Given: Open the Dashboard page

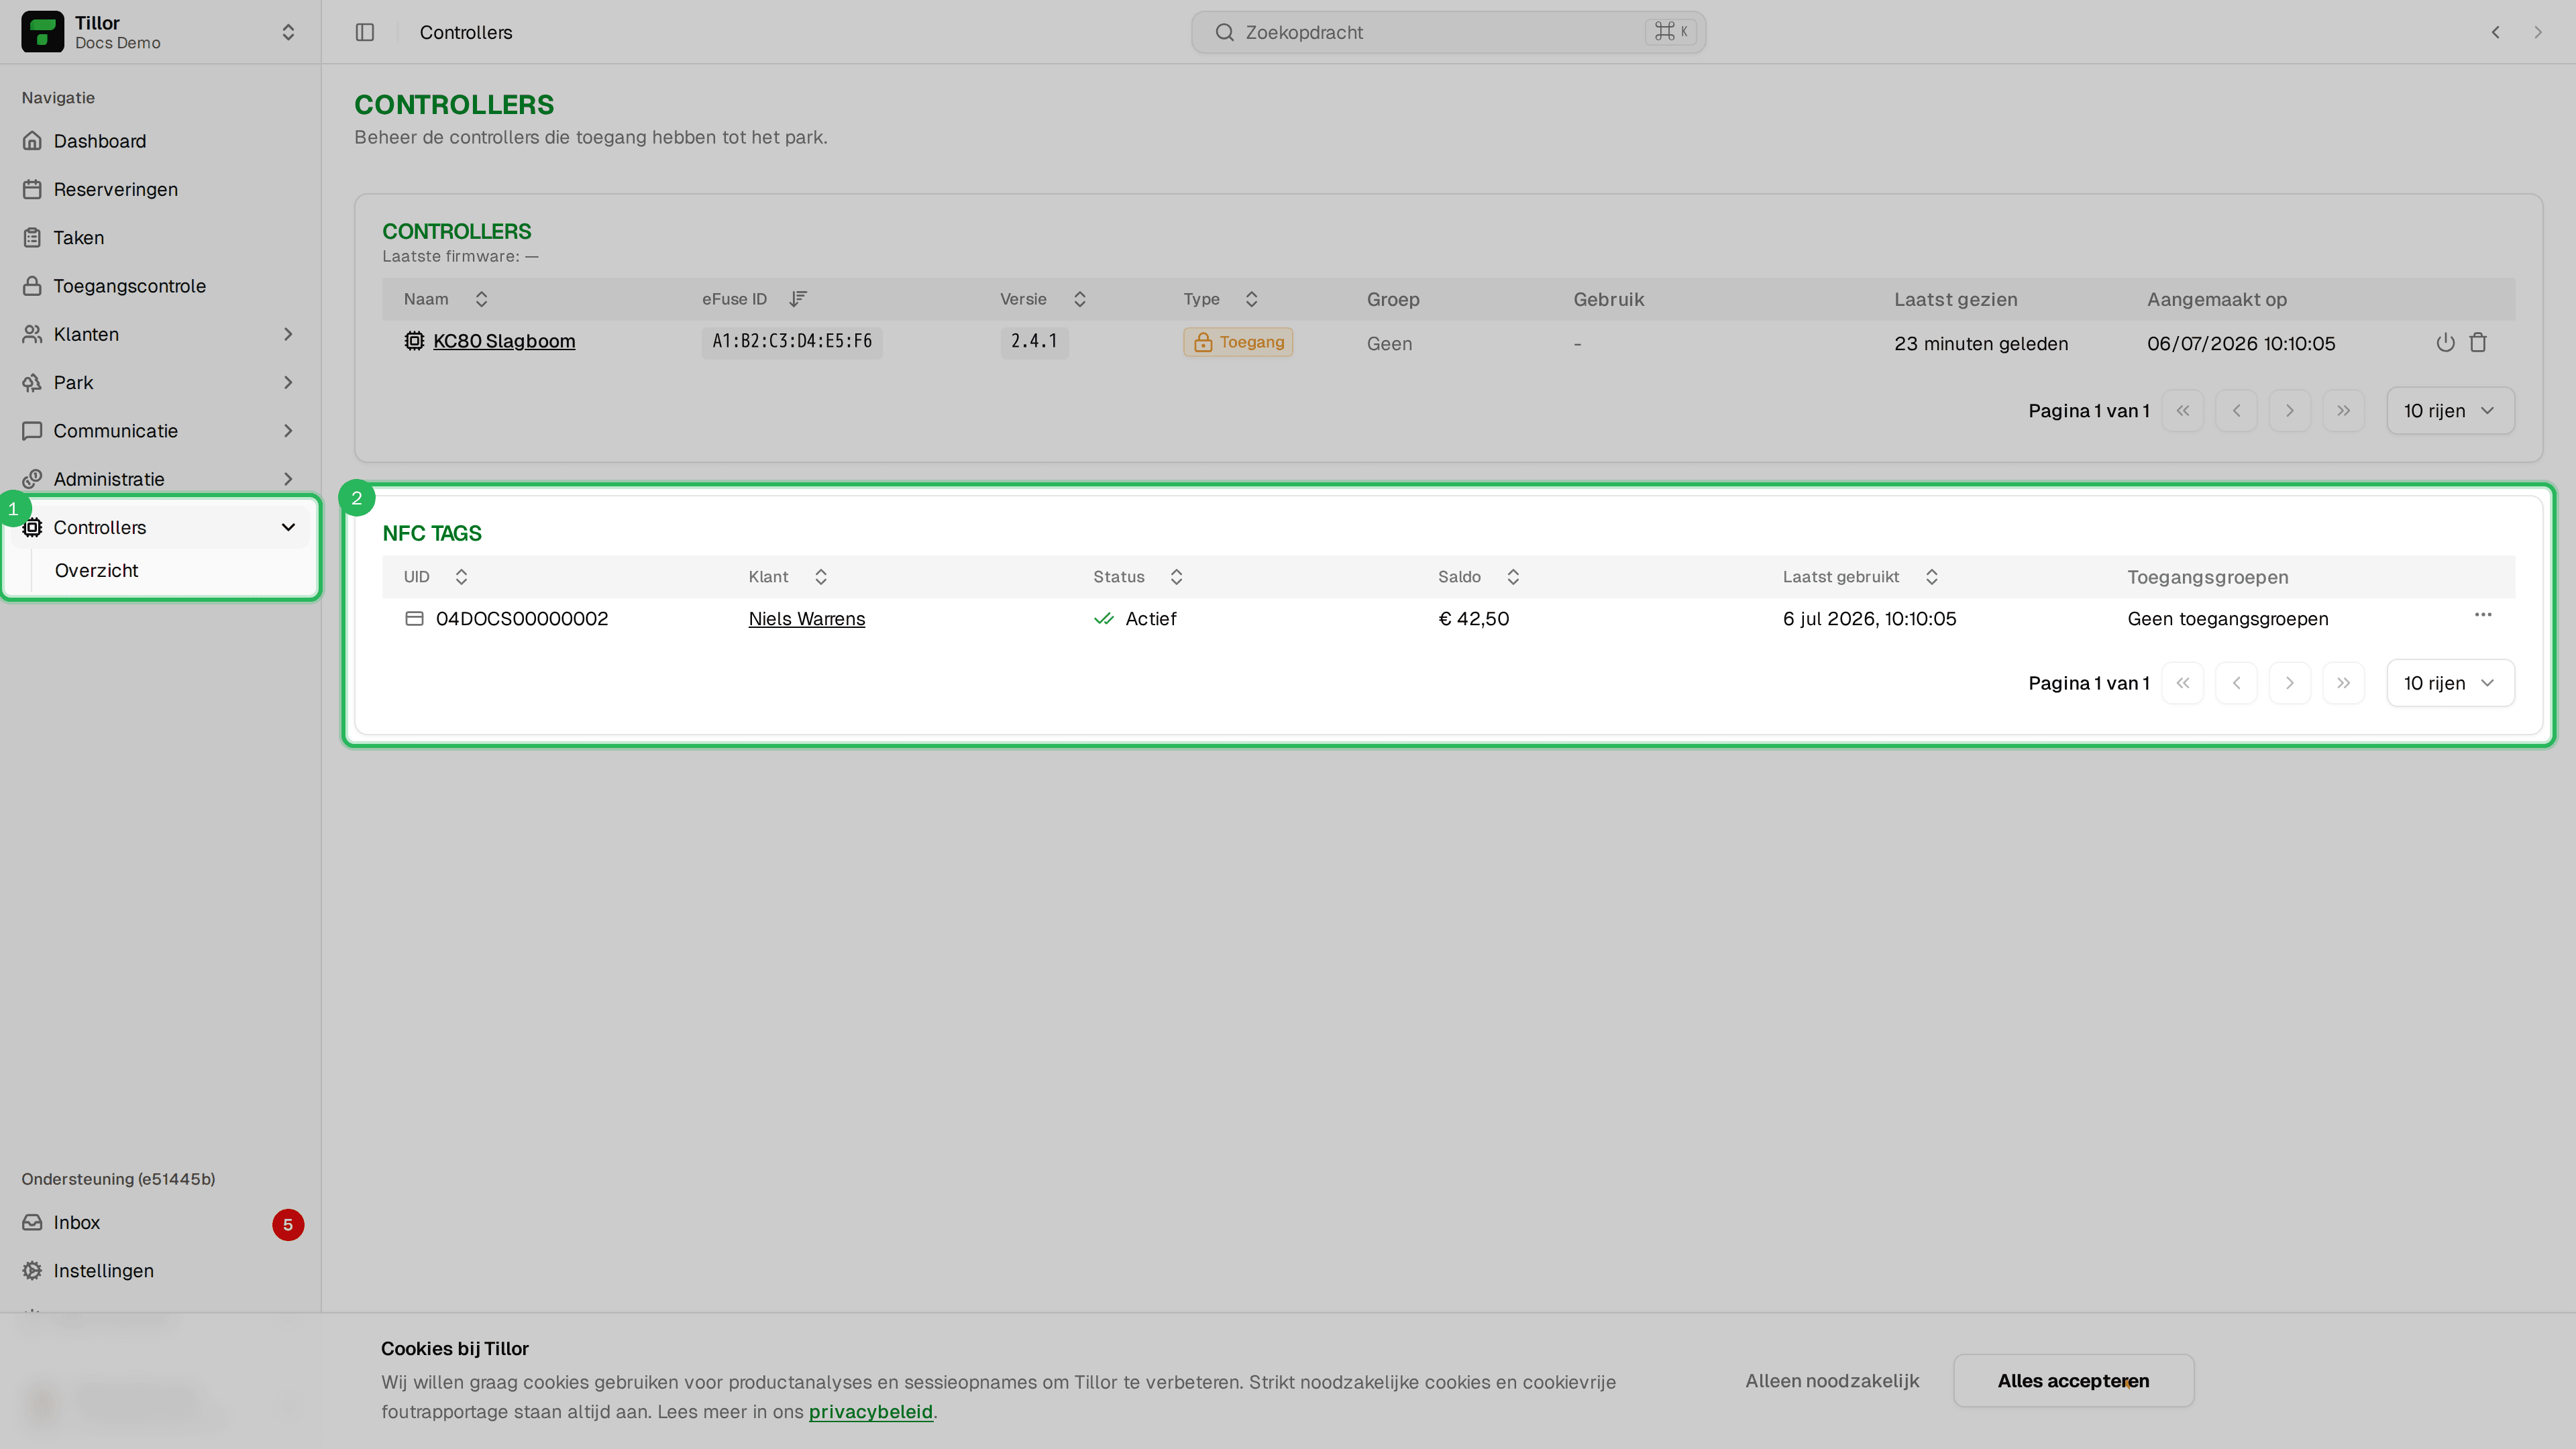Looking at the screenshot, I should pos(160,141).
